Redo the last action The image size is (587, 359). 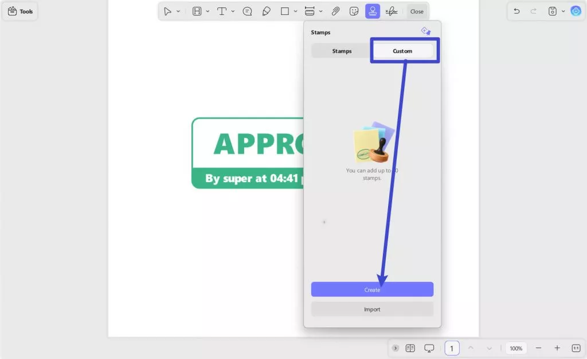pyautogui.click(x=534, y=11)
